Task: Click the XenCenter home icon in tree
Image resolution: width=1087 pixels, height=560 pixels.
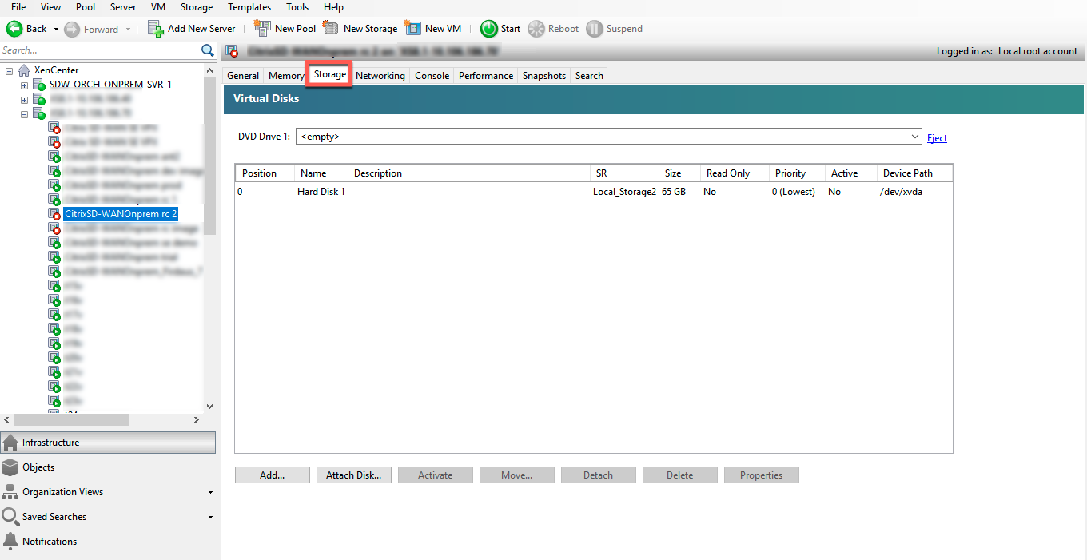Action: 24,70
